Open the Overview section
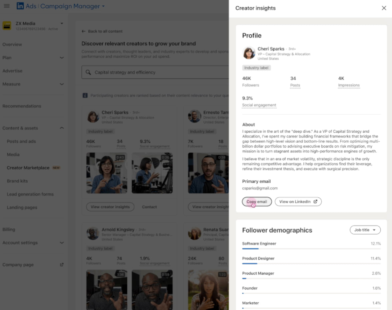The width and height of the screenshot is (392, 310). [x=12, y=44]
